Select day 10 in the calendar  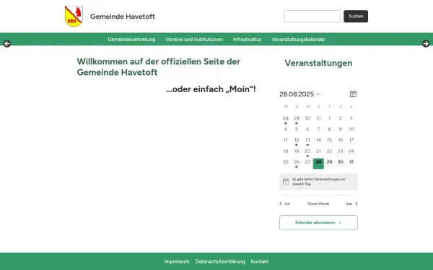coord(351,129)
